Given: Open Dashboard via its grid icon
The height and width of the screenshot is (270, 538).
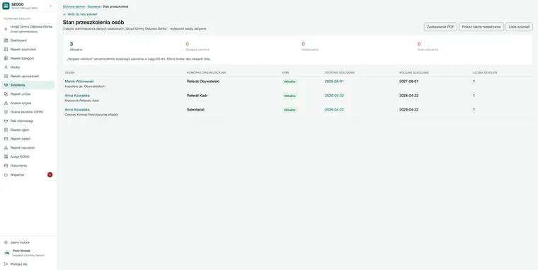Looking at the screenshot, I should (x=6, y=40).
